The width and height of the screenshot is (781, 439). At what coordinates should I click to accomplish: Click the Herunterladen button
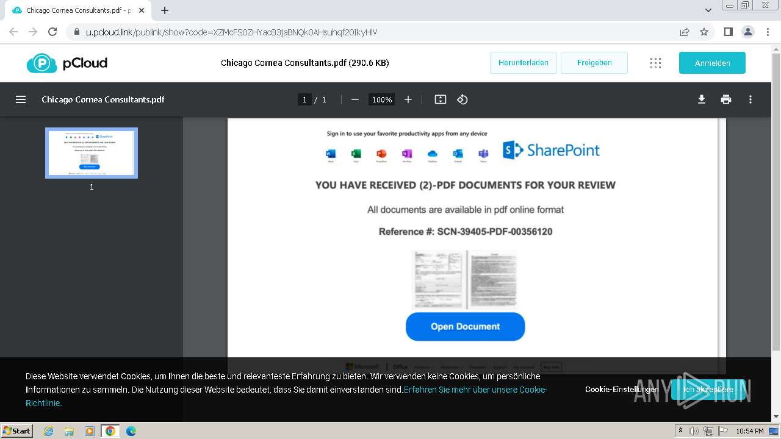tap(524, 63)
